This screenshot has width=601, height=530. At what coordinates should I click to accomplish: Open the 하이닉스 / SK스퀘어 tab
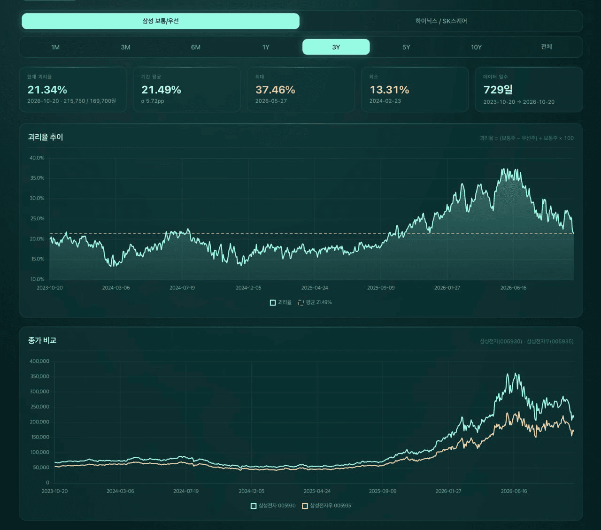point(441,21)
